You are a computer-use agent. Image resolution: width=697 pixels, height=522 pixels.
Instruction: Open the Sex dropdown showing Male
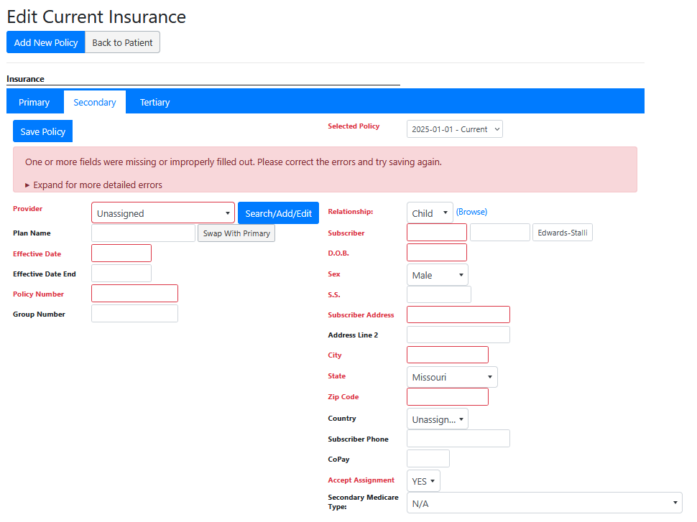[x=437, y=274]
